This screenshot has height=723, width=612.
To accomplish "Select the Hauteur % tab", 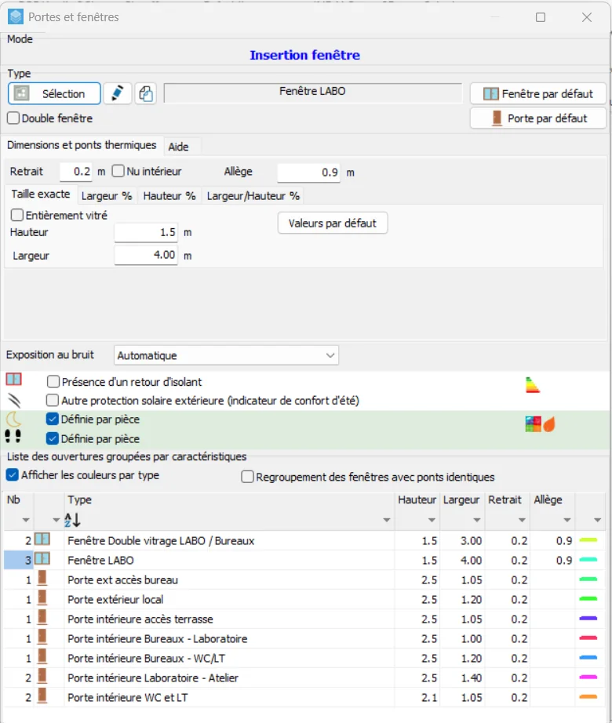I will tap(169, 196).
